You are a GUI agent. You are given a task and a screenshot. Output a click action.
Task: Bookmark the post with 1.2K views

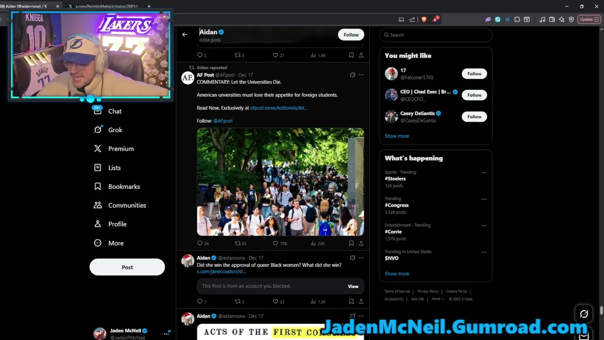click(351, 301)
